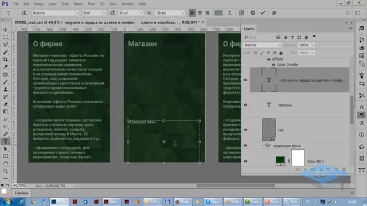Select the Магазин layer row
Screen dimensions: 367x206
[299, 105]
